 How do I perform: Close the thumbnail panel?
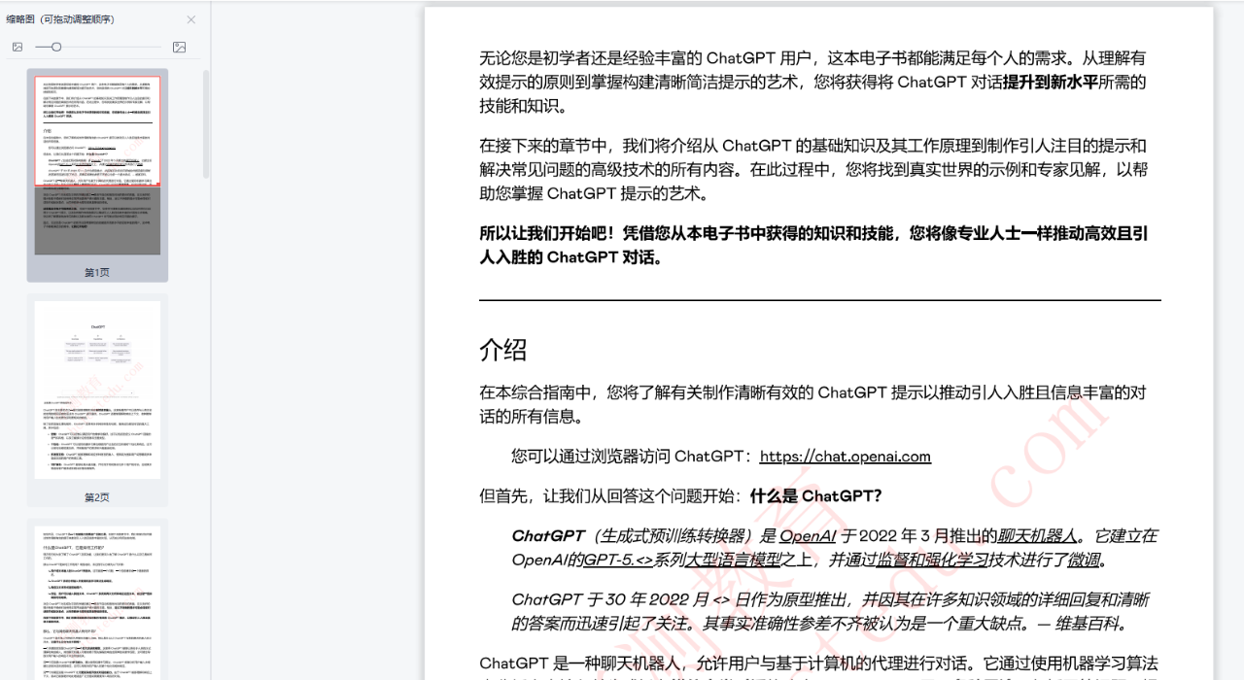click(191, 19)
